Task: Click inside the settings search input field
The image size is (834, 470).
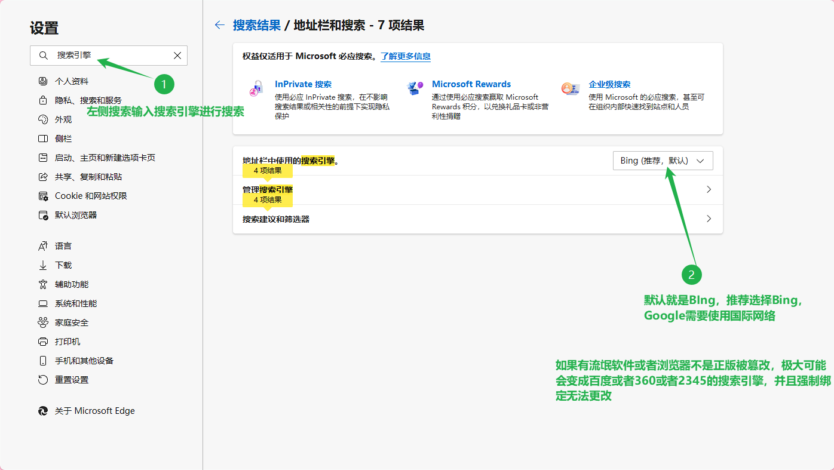Action: pos(114,56)
